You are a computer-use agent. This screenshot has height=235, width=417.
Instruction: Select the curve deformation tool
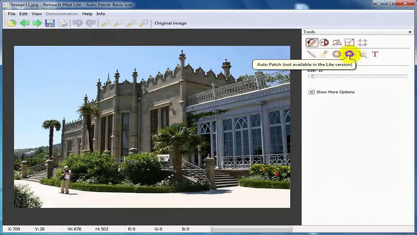(x=363, y=54)
